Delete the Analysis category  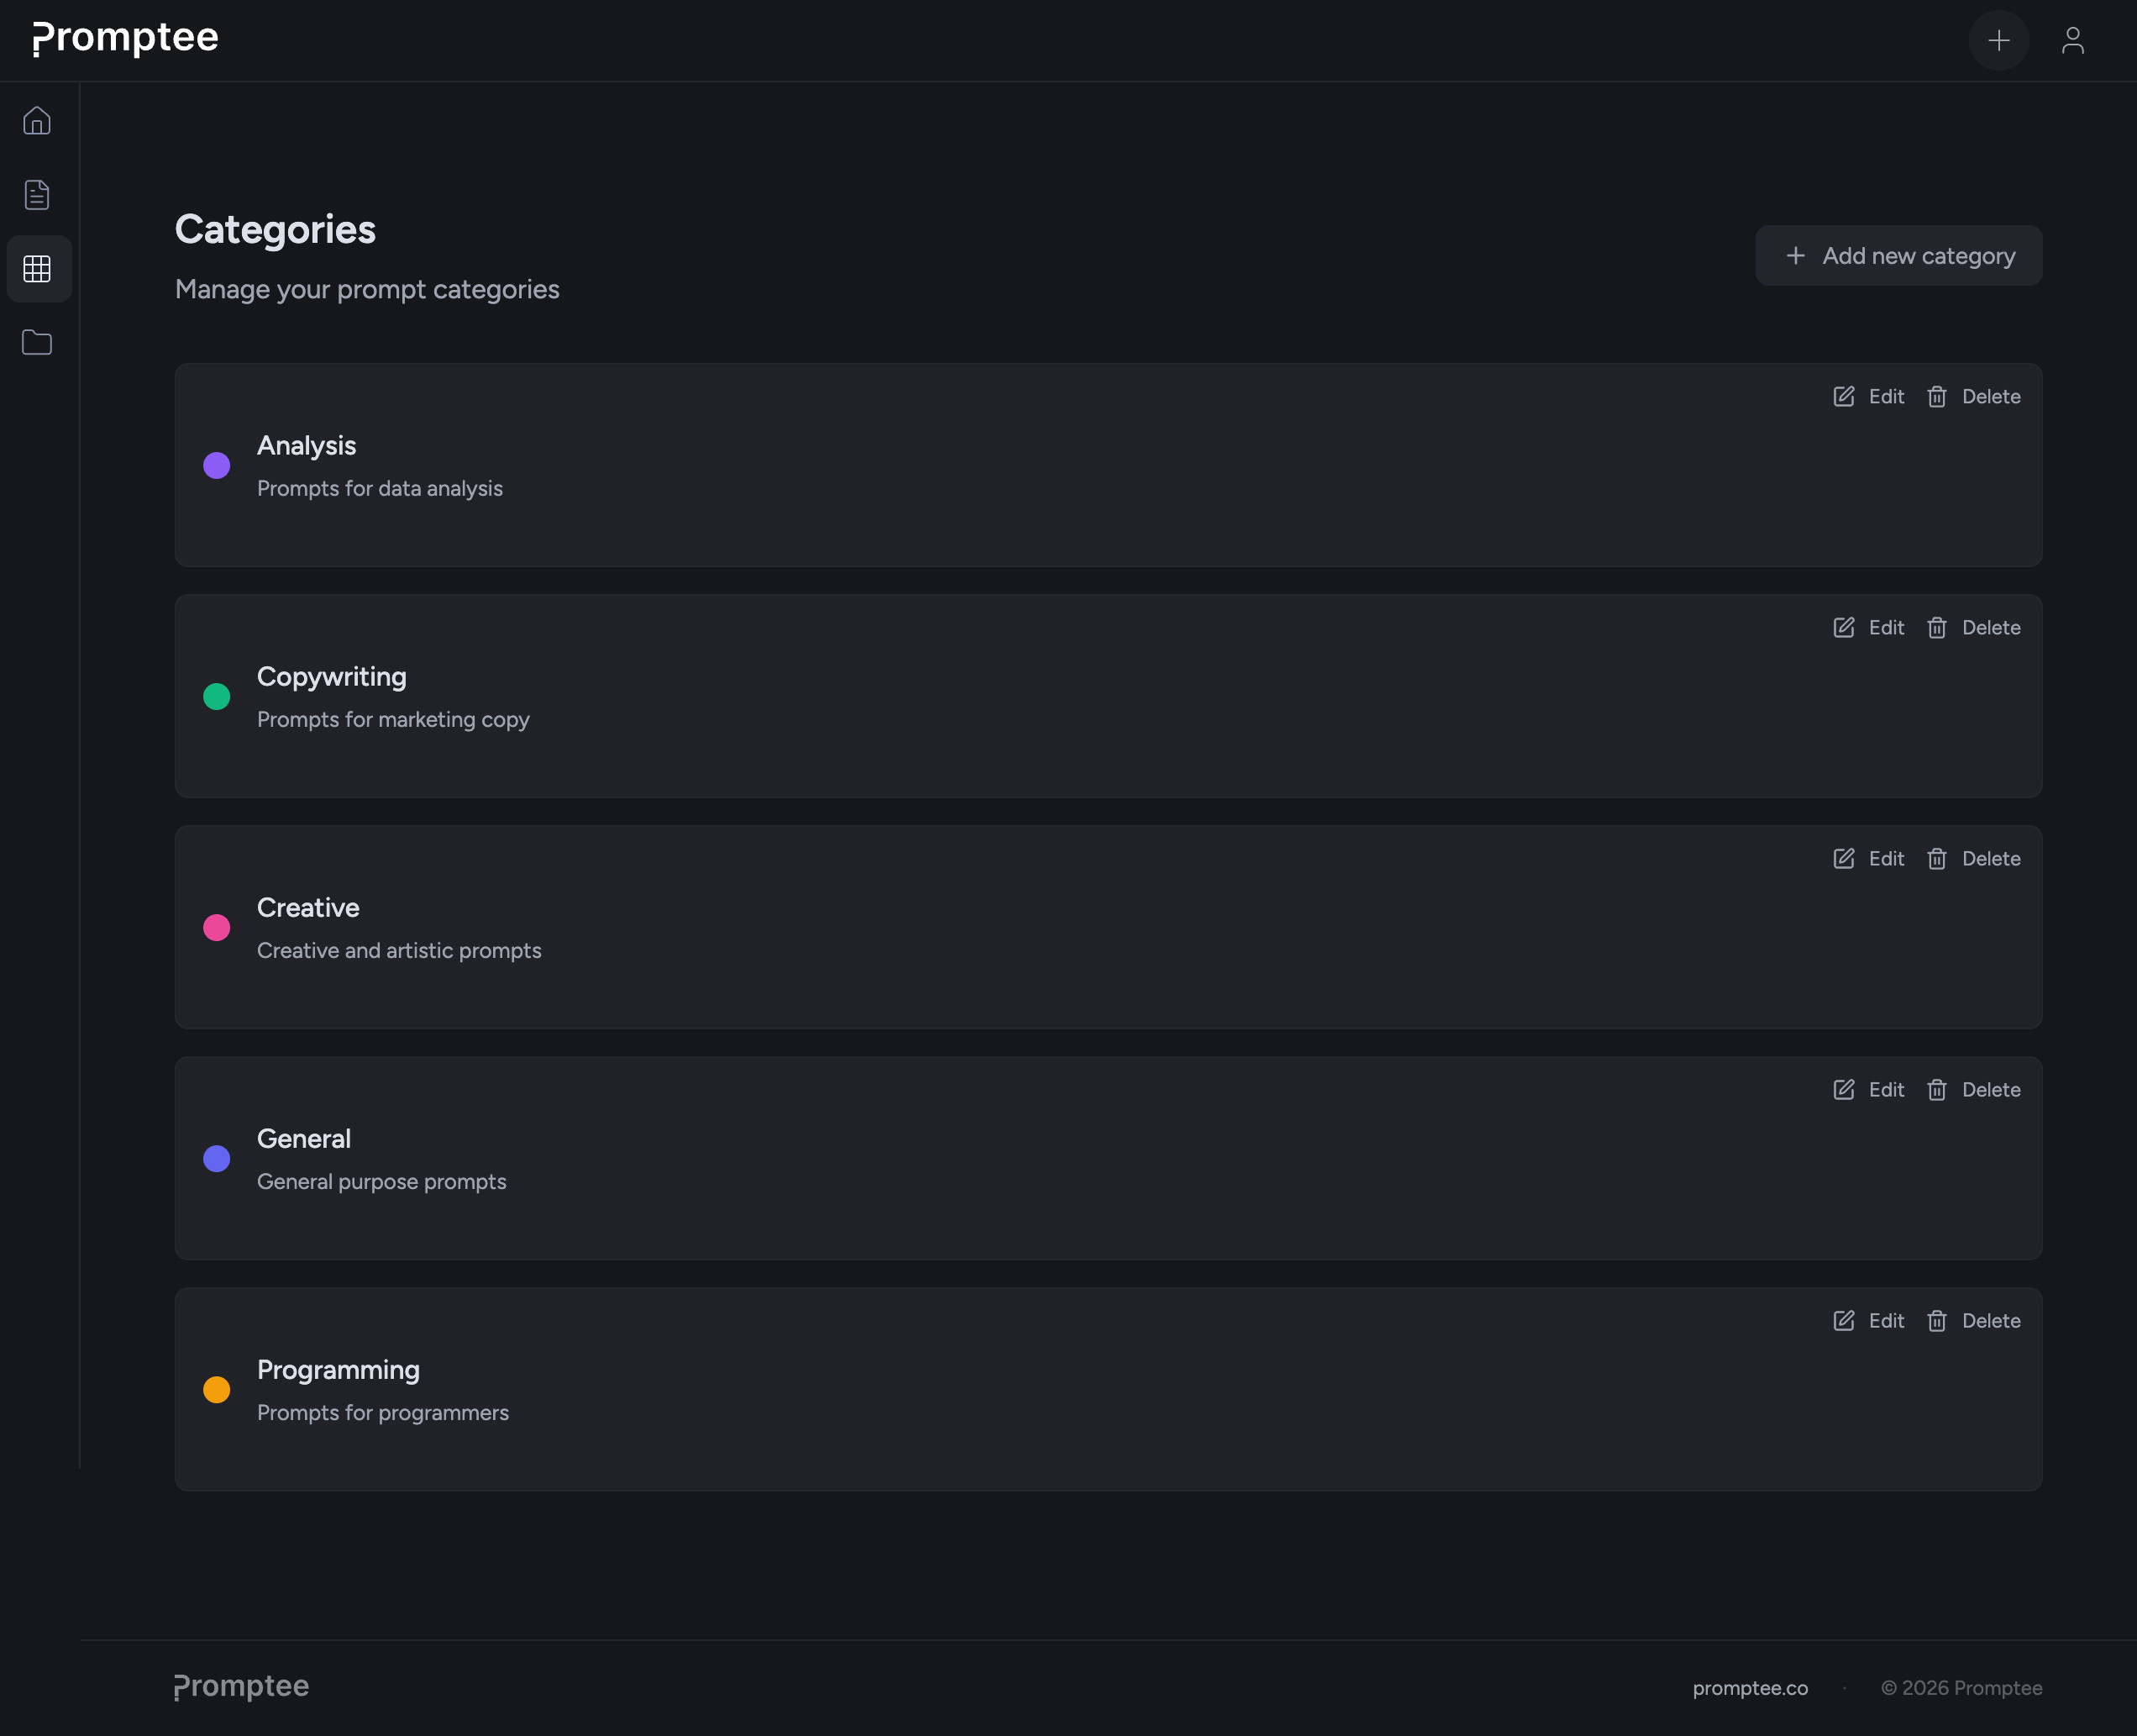1974,396
